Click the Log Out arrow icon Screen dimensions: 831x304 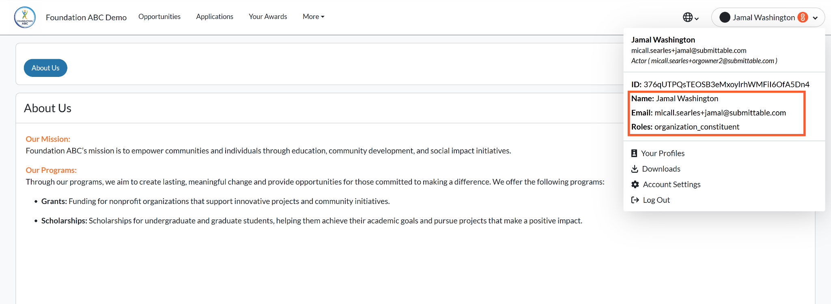click(635, 200)
